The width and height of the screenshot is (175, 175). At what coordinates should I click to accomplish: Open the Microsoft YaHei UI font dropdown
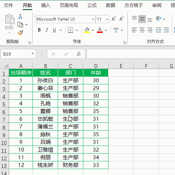pyautogui.click(x=93, y=19)
